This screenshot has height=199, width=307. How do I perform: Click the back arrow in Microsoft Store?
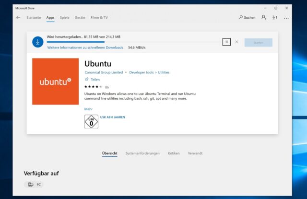pyautogui.click(x=18, y=18)
